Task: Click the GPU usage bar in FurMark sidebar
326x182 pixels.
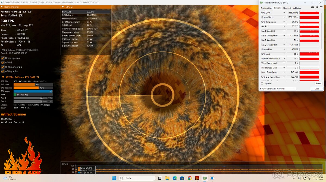Action: (33, 92)
